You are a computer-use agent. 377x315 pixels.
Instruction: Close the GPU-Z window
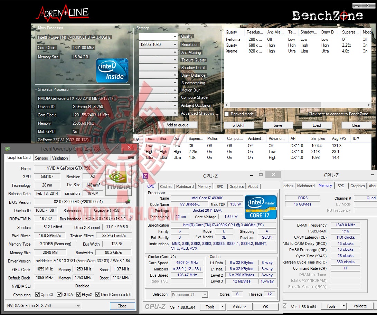click(x=129, y=147)
